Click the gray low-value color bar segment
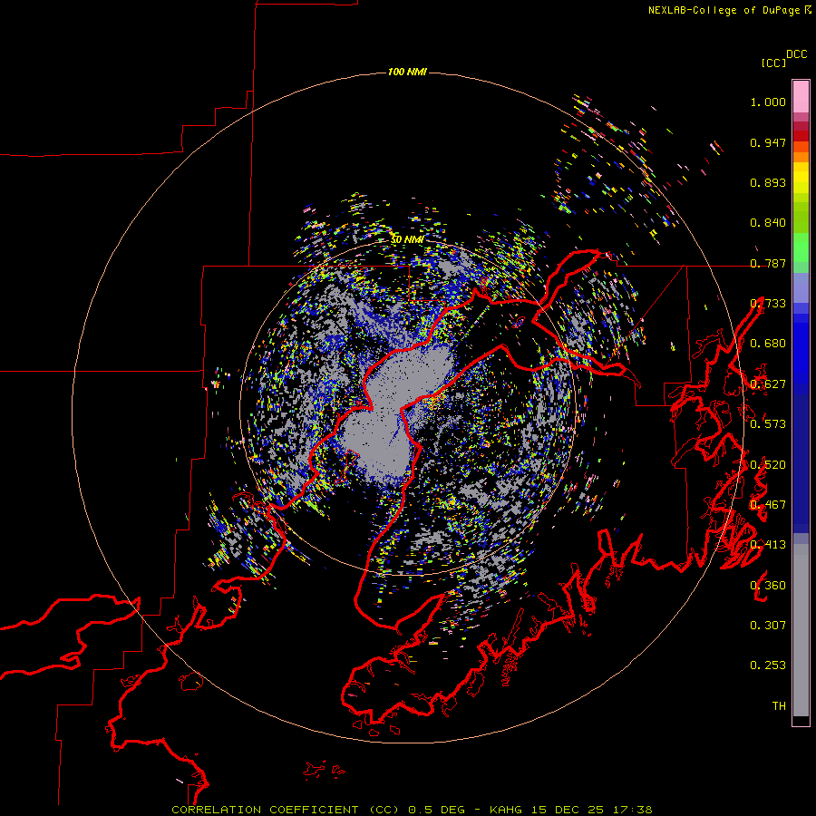Image resolution: width=816 pixels, height=816 pixels. click(801, 630)
